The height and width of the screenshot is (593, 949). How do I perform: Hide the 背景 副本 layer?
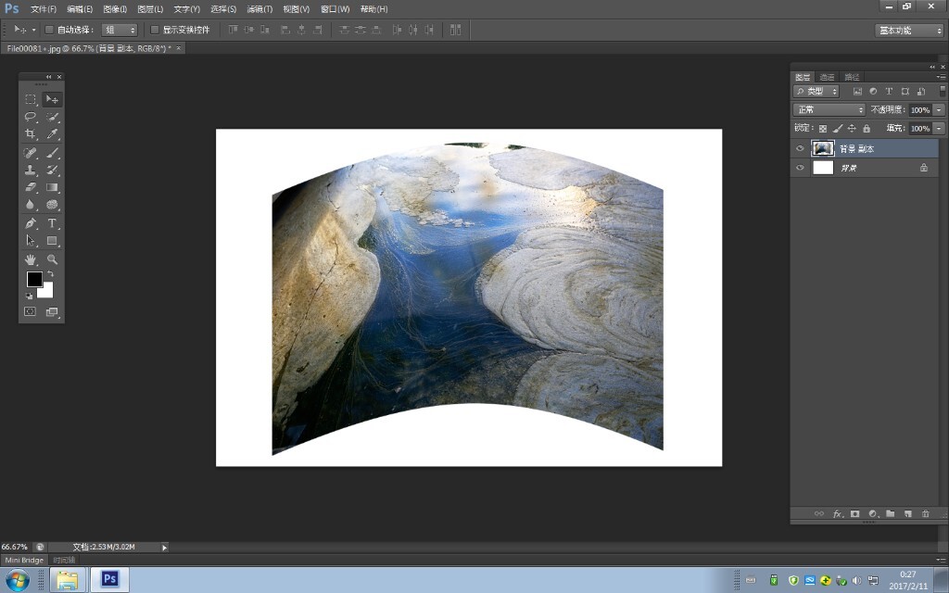800,148
